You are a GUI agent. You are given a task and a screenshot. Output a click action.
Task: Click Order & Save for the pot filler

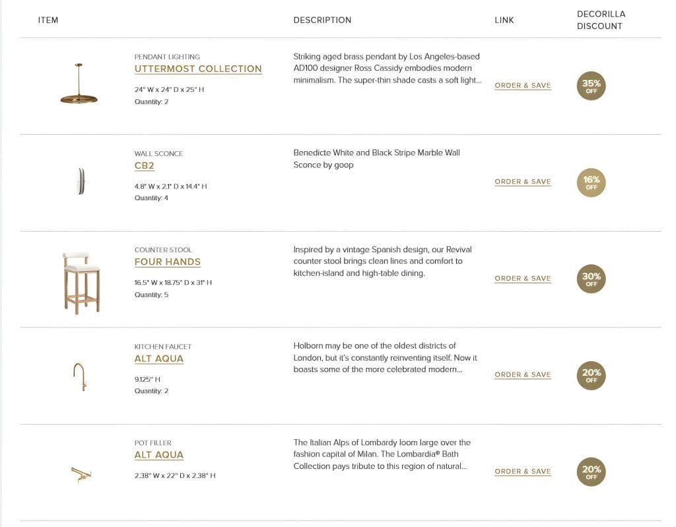point(522,472)
